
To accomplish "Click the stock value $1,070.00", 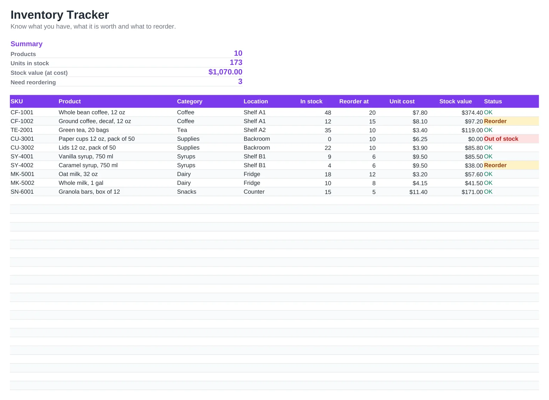I will (x=226, y=72).
